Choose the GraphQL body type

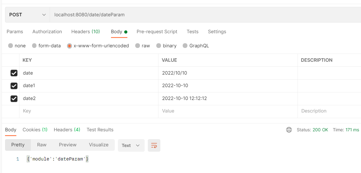pyautogui.click(x=185, y=46)
